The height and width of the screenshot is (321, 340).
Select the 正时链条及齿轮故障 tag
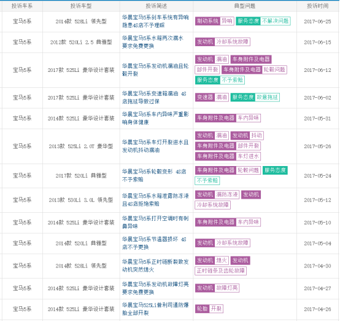click(x=221, y=271)
